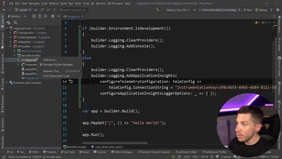Click the UTF-8 encoding indicator
The image size is (282, 159).
(x=204, y=157)
